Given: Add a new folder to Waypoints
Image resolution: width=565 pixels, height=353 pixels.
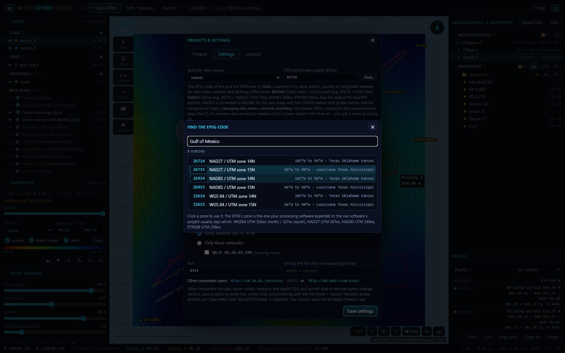Looking at the screenshot, I should (521, 66).
